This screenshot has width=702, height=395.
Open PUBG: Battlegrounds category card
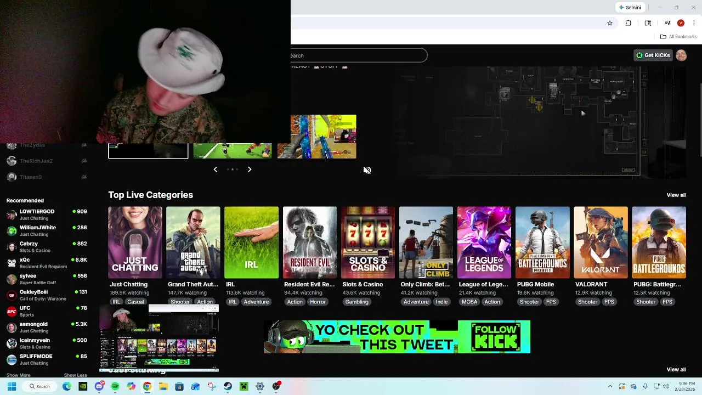click(x=659, y=242)
